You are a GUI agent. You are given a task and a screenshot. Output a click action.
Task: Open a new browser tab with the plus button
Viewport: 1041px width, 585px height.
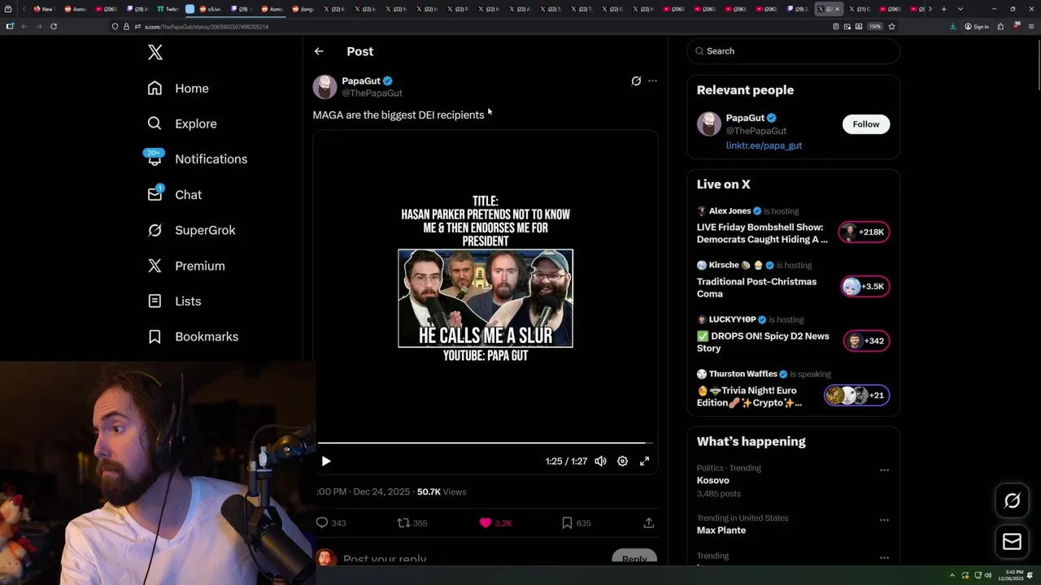click(943, 9)
